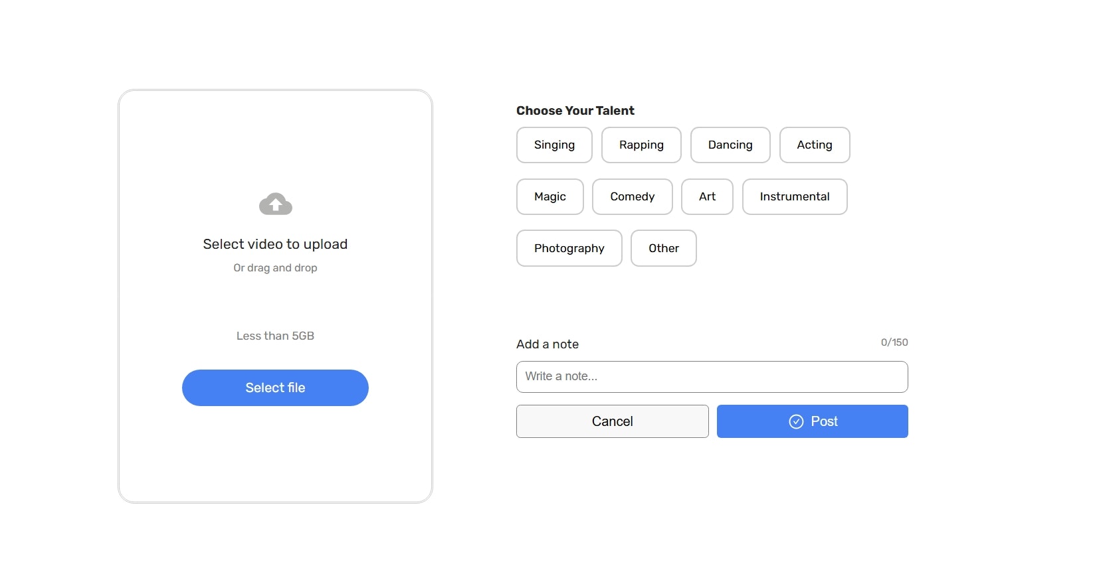This screenshot has height=564, width=1099.
Task: Focus the Write a note field
Action: pos(712,377)
